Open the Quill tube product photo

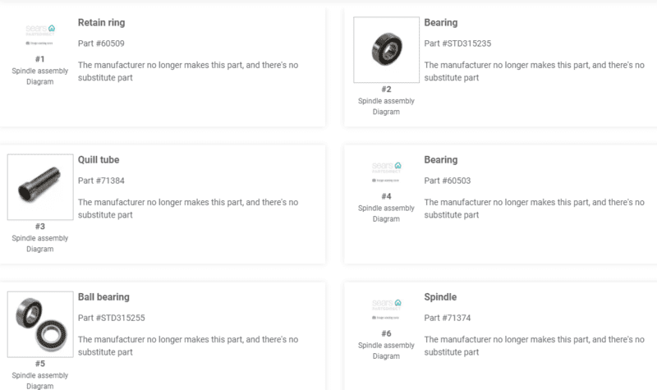(x=40, y=187)
